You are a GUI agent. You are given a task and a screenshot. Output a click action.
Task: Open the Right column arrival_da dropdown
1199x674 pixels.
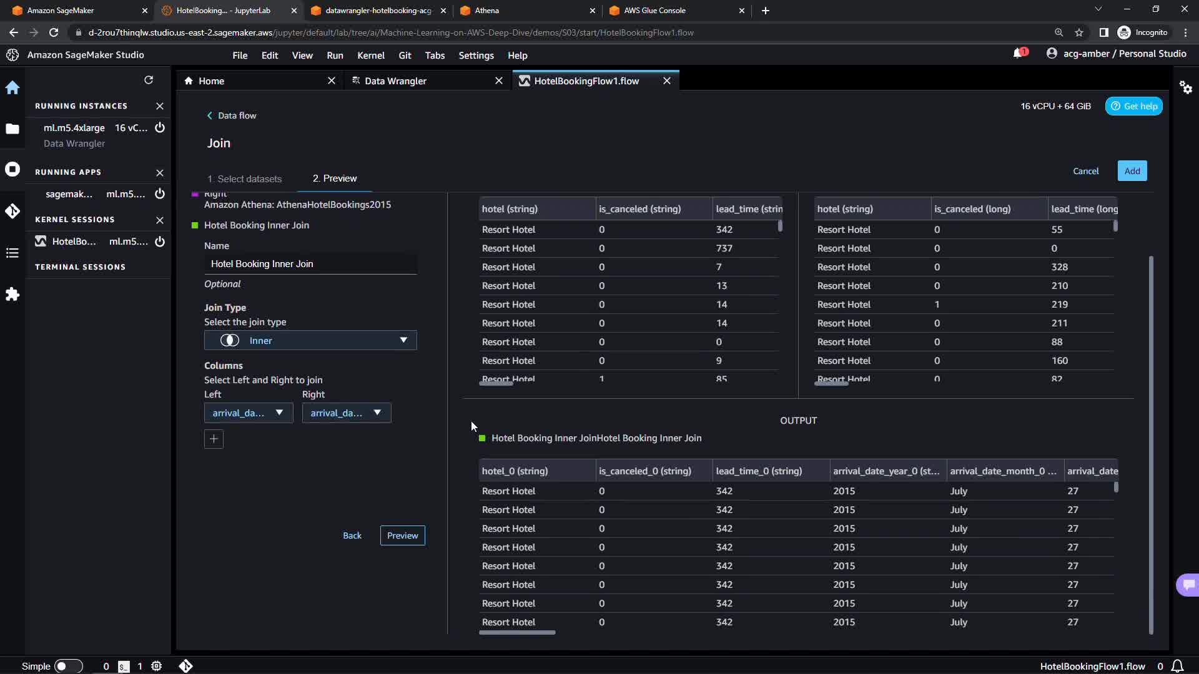(x=346, y=413)
